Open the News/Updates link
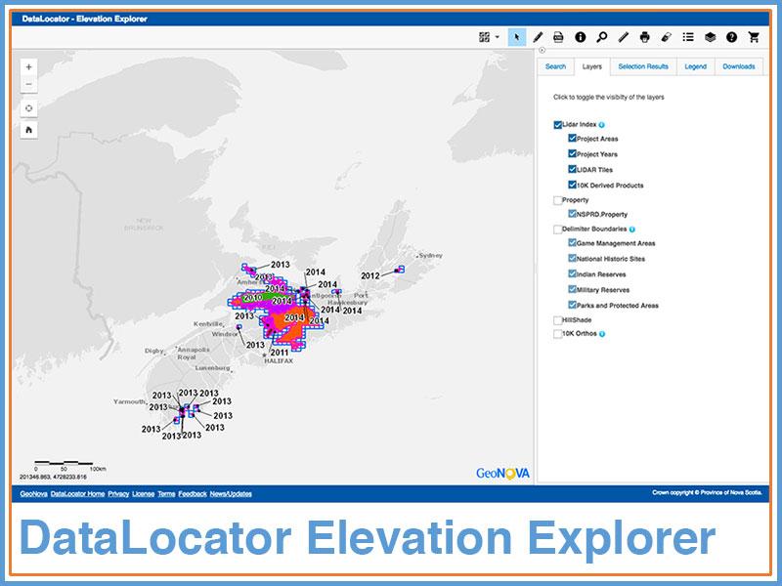Image resolution: width=782 pixels, height=586 pixels. 231,494
